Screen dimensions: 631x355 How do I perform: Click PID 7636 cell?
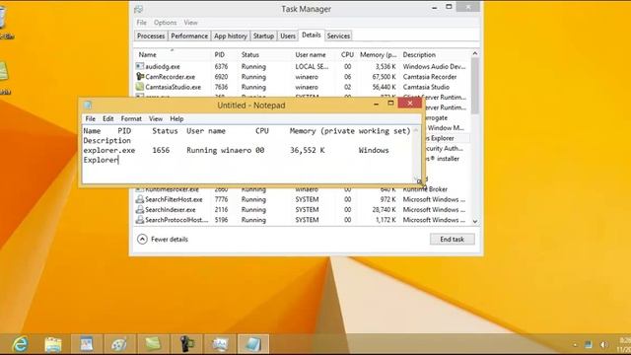pos(221,87)
